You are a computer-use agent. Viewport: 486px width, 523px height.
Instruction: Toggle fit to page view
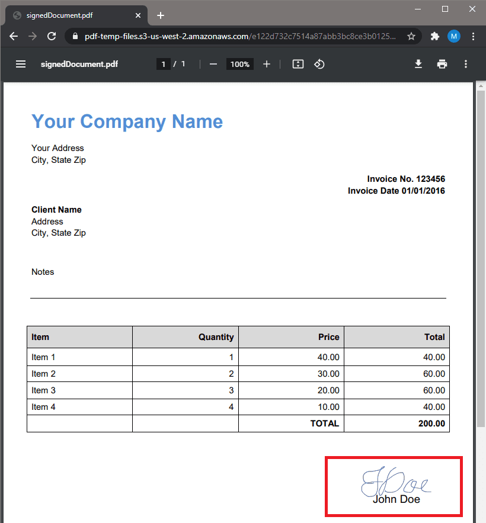tap(298, 64)
